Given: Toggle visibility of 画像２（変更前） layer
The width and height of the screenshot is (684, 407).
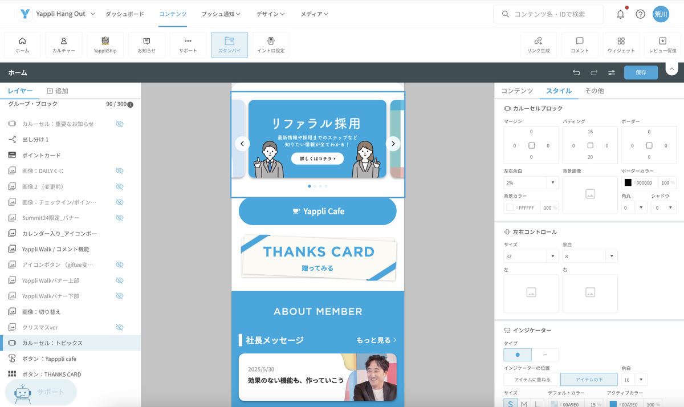Looking at the screenshot, I should [x=120, y=186].
